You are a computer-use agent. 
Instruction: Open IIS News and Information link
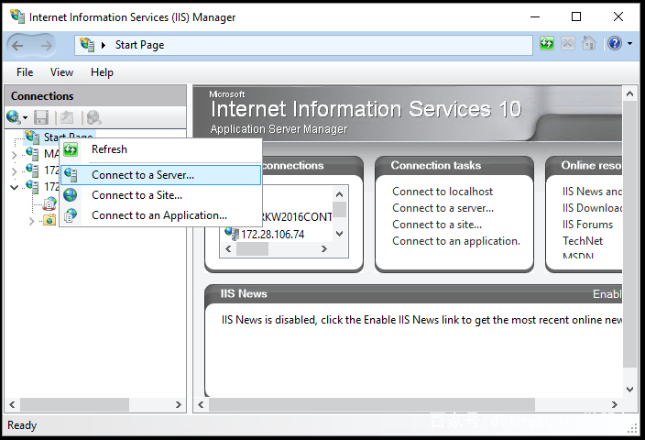(x=592, y=192)
